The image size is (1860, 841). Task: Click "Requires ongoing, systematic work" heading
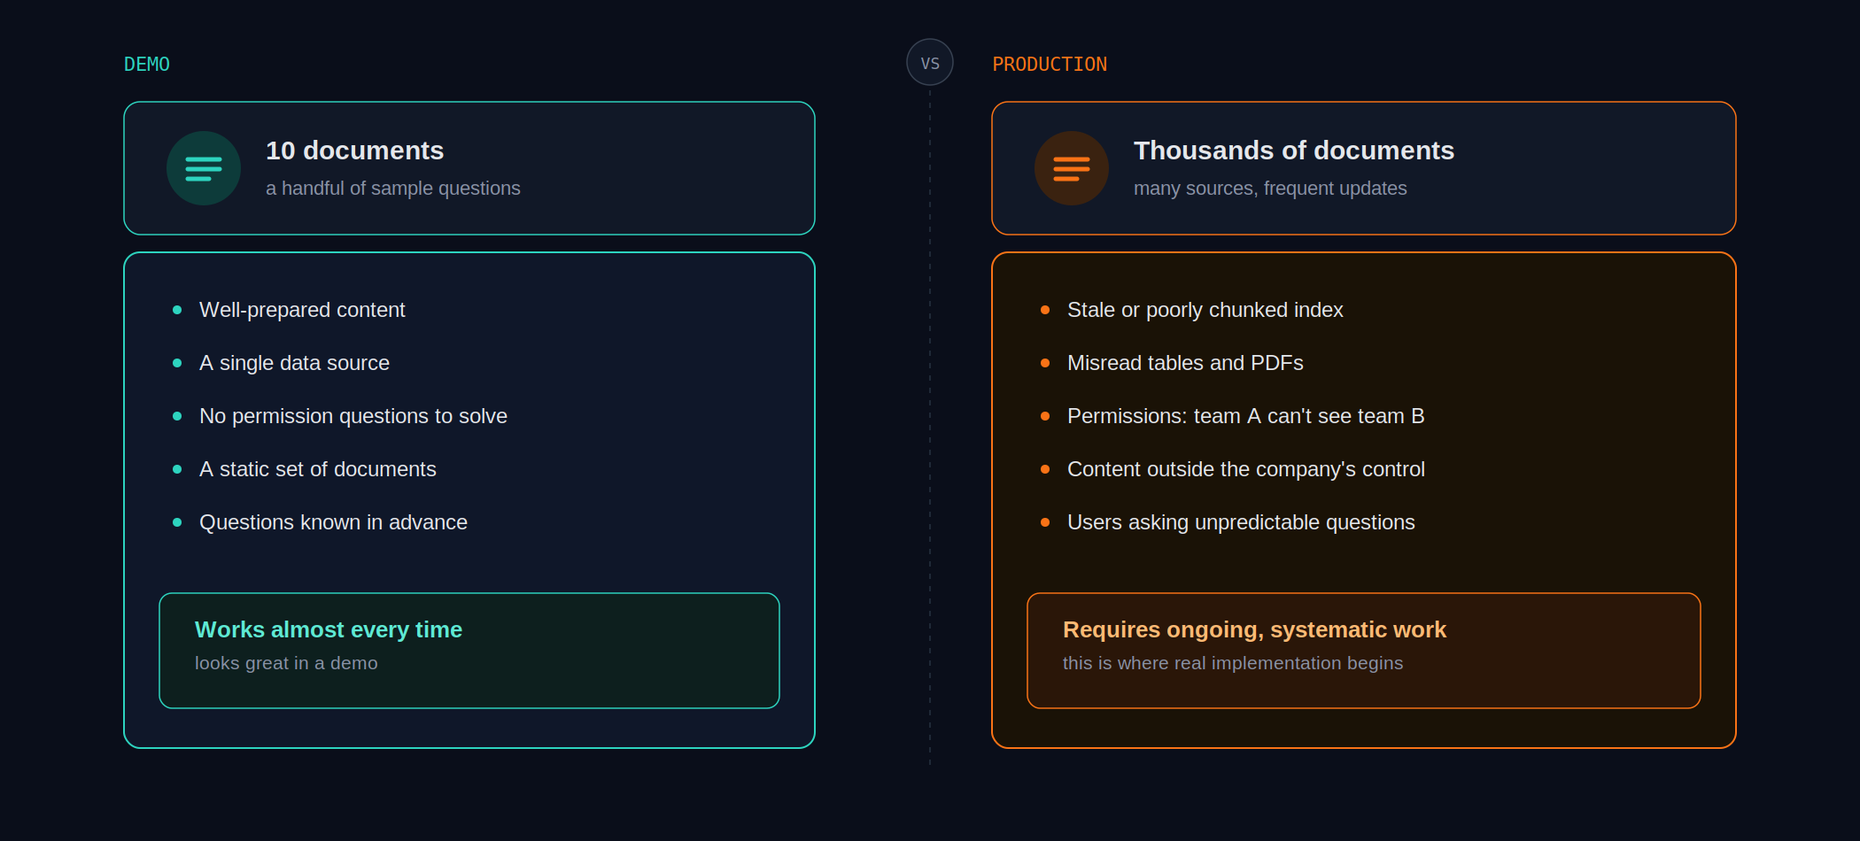pyautogui.click(x=1254, y=629)
